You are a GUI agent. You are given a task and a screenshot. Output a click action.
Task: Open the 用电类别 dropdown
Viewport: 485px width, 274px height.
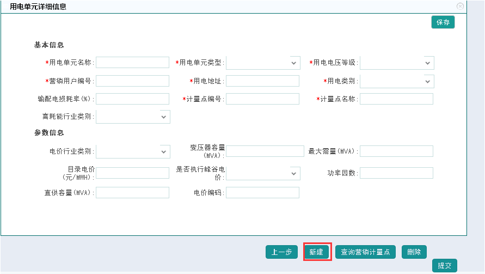click(397, 81)
